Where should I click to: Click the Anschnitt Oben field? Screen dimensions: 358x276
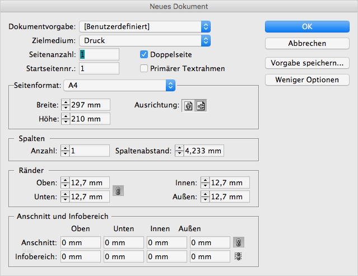81,242
